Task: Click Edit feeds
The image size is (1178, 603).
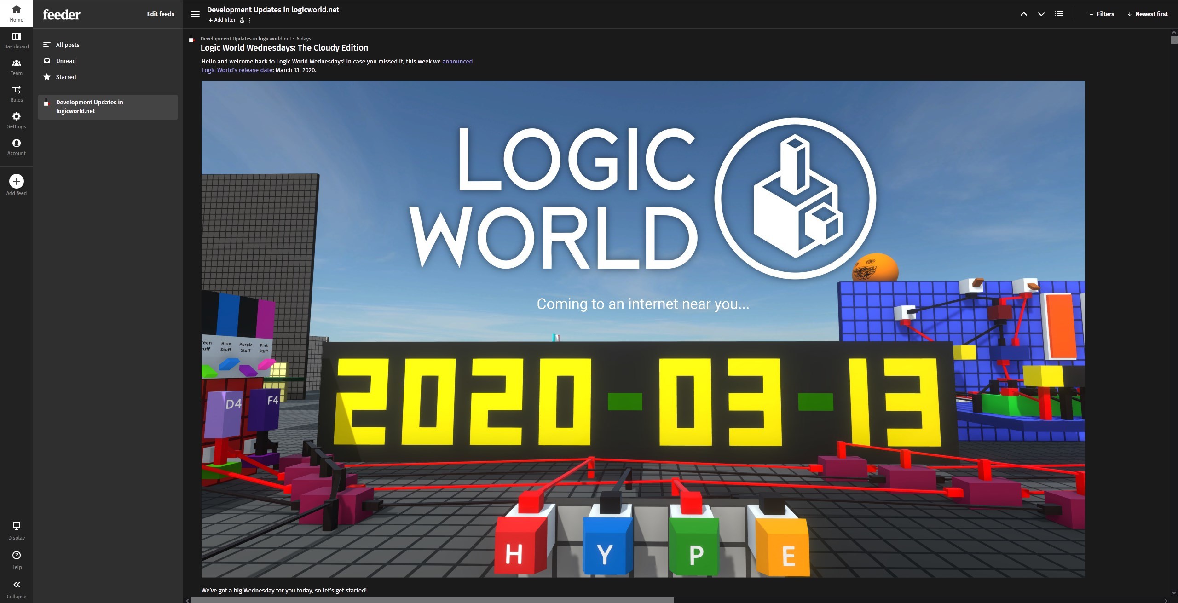Action: click(x=161, y=14)
